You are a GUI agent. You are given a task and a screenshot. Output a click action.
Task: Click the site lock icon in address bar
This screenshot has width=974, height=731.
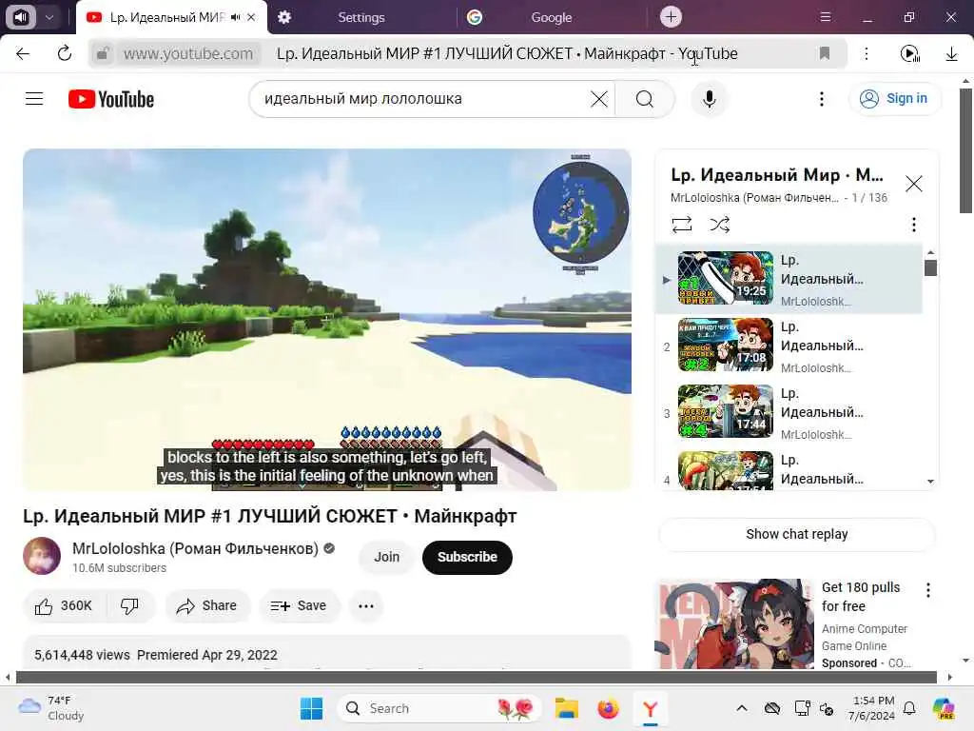[x=103, y=53]
